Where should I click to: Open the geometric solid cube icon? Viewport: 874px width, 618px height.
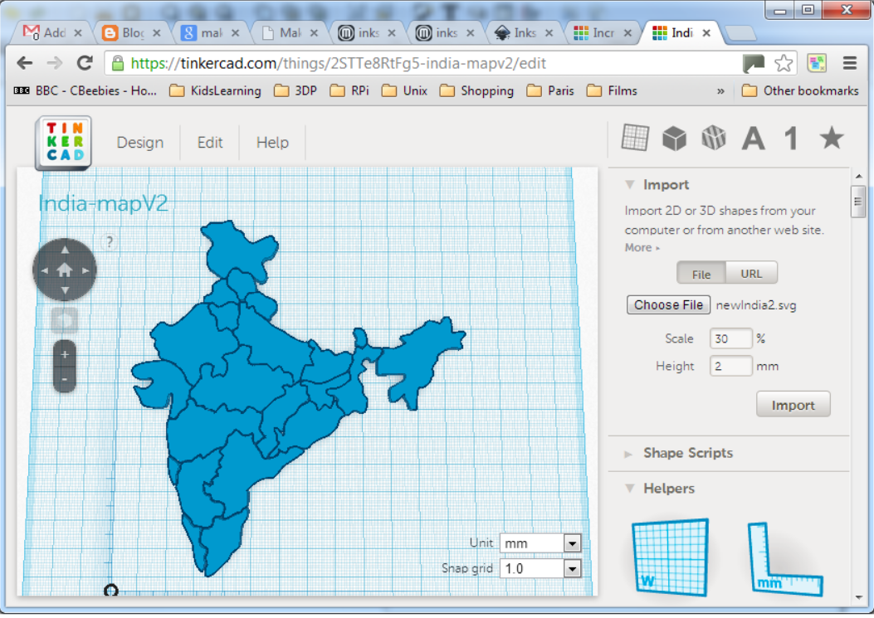coord(674,139)
